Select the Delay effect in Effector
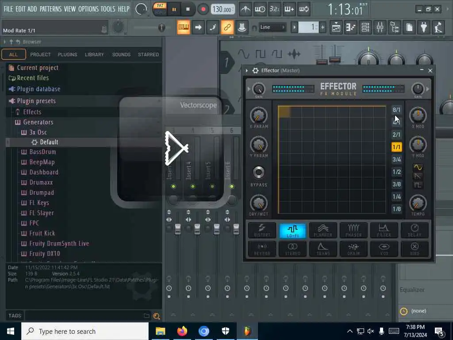The height and width of the screenshot is (340, 453). point(415,230)
